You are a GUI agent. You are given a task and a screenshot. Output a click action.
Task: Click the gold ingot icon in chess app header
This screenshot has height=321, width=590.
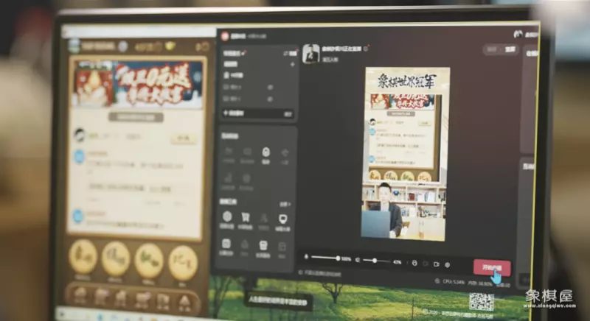[x=170, y=46]
